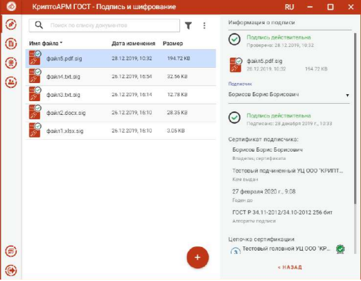Click issuer Тестовый подчиненный УЦ text

[x=288, y=171]
